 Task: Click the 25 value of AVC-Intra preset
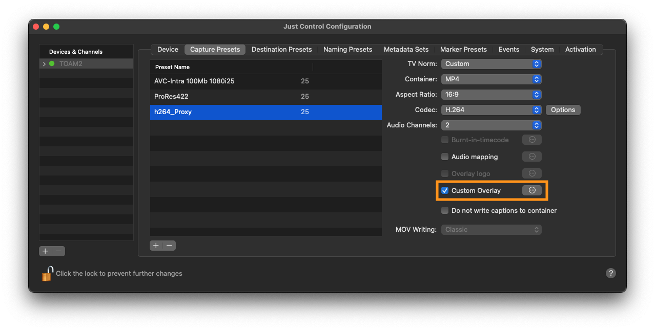pyautogui.click(x=305, y=81)
